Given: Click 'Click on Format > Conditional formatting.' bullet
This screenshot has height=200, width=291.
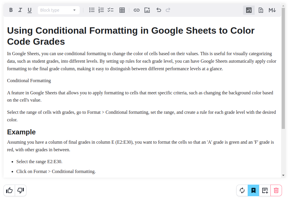Looking at the screenshot, I should point(56,172).
